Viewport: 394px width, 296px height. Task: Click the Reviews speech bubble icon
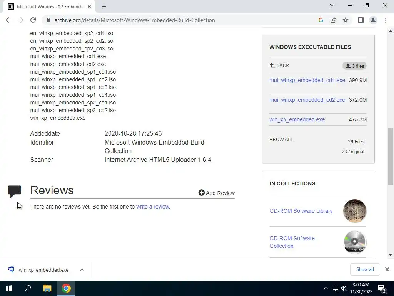(x=14, y=192)
